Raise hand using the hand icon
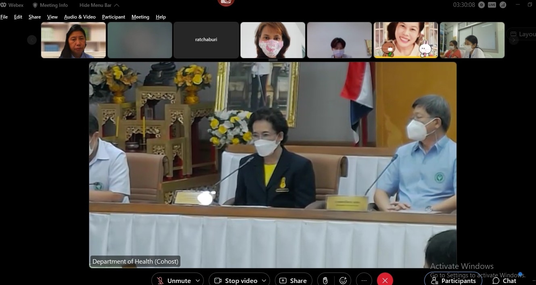 coord(325,281)
